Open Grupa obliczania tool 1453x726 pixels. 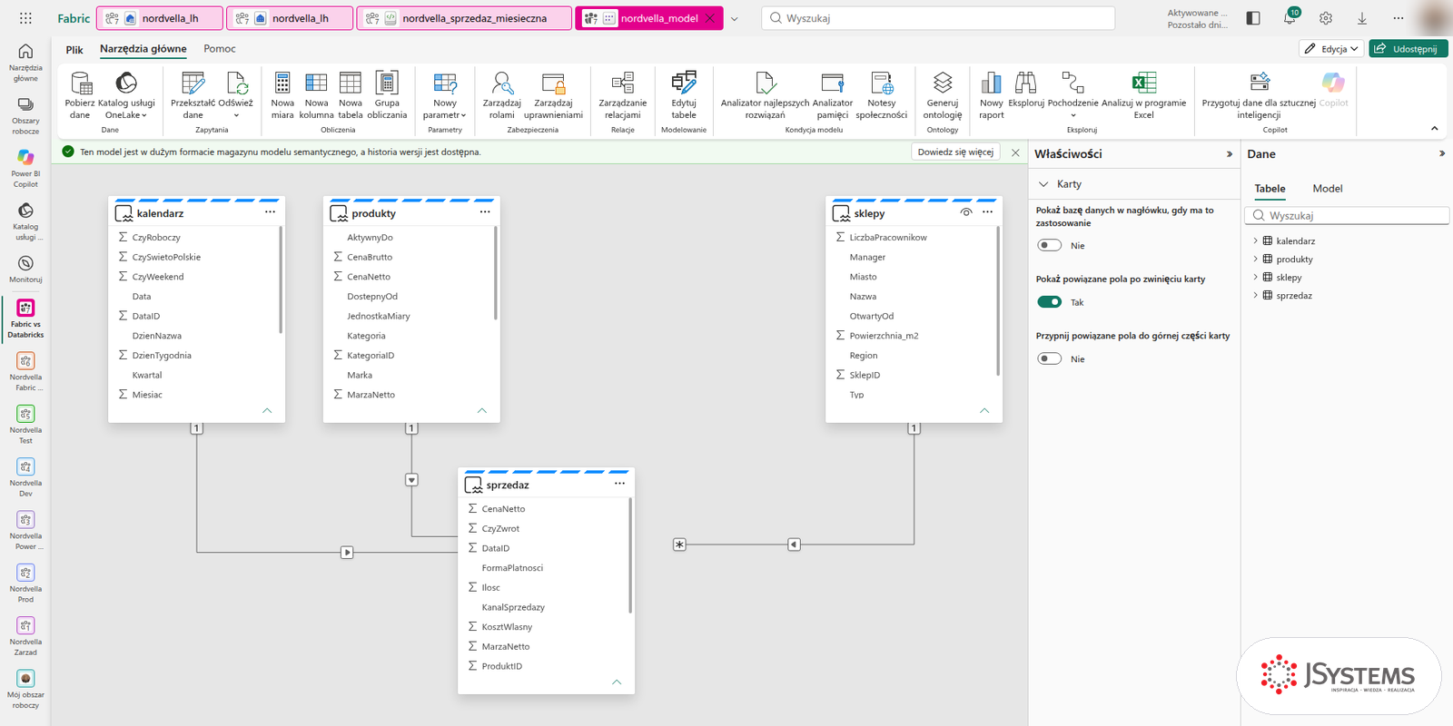tap(387, 94)
